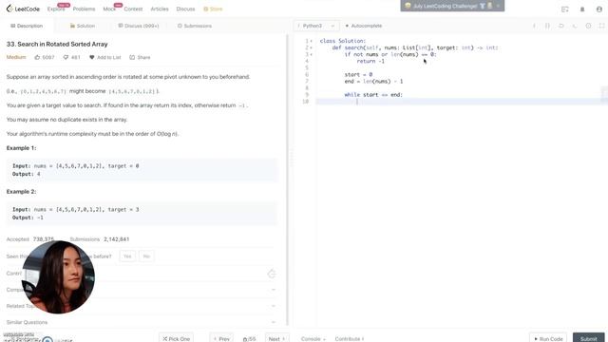Fold the class Solution line arrow
The width and height of the screenshot is (608, 342).
tap(311, 41)
